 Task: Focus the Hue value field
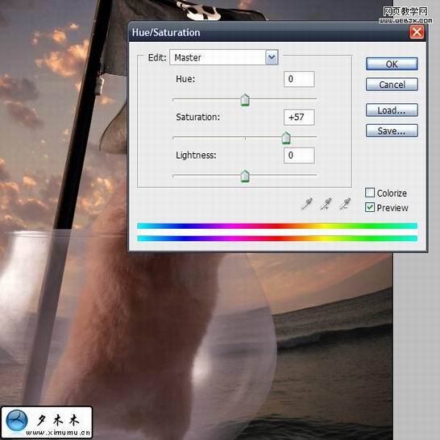pyautogui.click(x=299, y=79)
